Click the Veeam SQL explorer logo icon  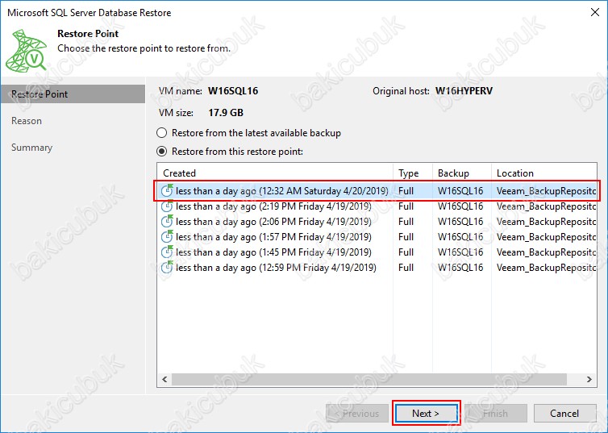27,50
